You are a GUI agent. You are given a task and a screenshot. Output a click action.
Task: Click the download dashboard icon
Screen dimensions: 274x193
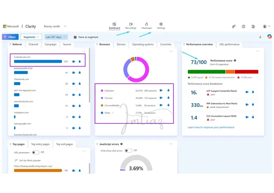coord(260,37)
